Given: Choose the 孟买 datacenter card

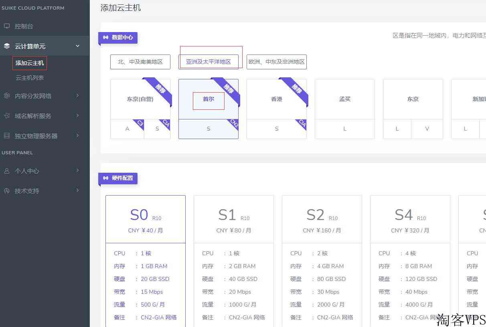Looking at the screenshot, I should [x=345, y=99].
